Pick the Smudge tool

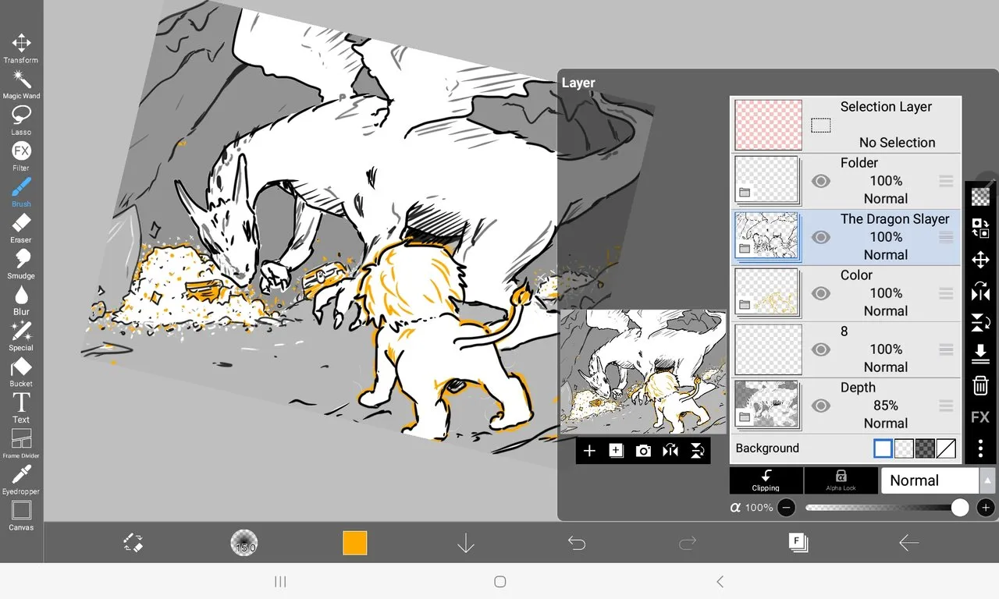pos(21,264)
